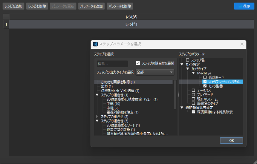
Task: Confirm the dialog with OK
Action: click(x=231, y=141)
